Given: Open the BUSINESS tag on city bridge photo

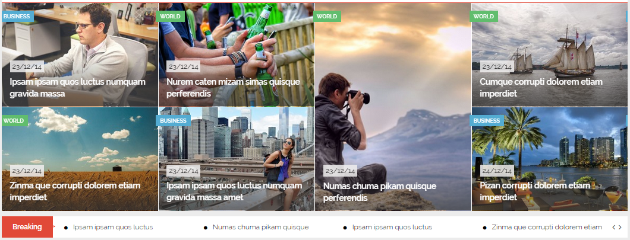Looking at the screenshot, I should pyautogui.click(x=173, y=121).
